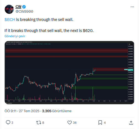Viewport: 139px width, 129px height.
Task: Click the $BCH cashtag
Action: click(x=10, y=20)
